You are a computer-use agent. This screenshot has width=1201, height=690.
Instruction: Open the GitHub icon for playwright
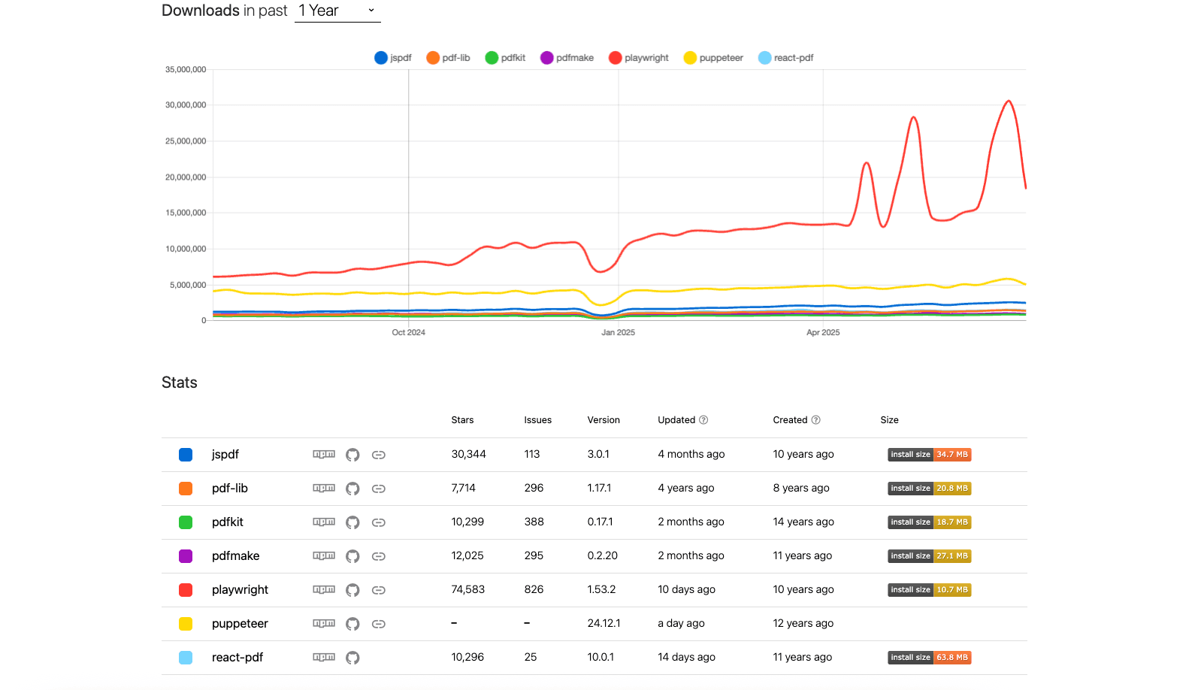[x=352, y=590]
